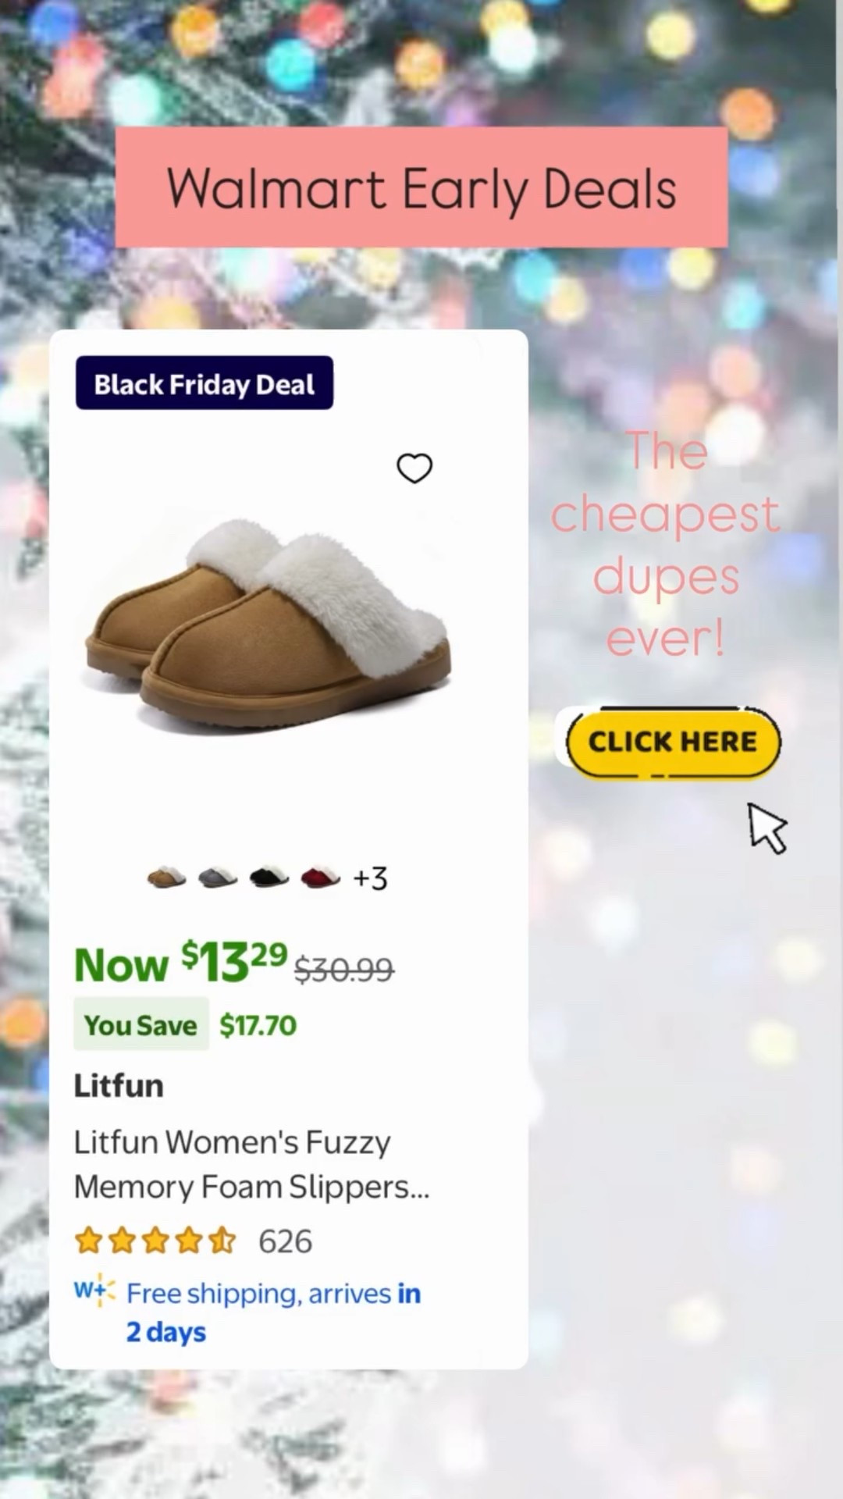Screen dimensions: 843x1499
Task: Select the chestnut slipper color icon
Action: [x=166, y=877]
